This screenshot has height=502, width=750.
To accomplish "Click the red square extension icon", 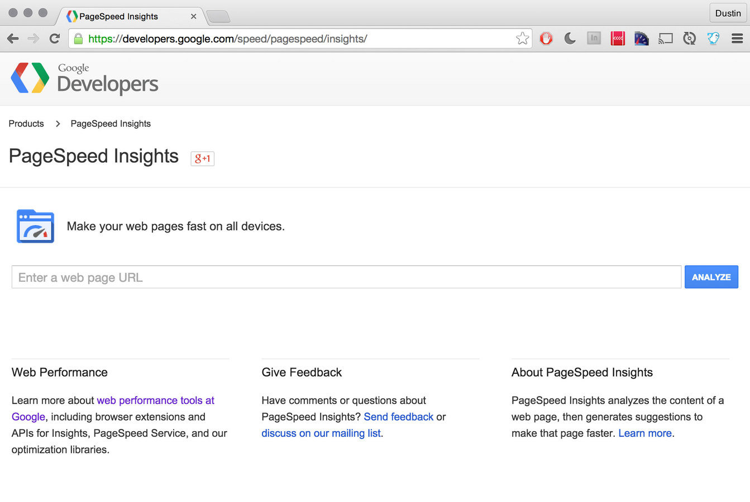I will [x=618, y=38].
